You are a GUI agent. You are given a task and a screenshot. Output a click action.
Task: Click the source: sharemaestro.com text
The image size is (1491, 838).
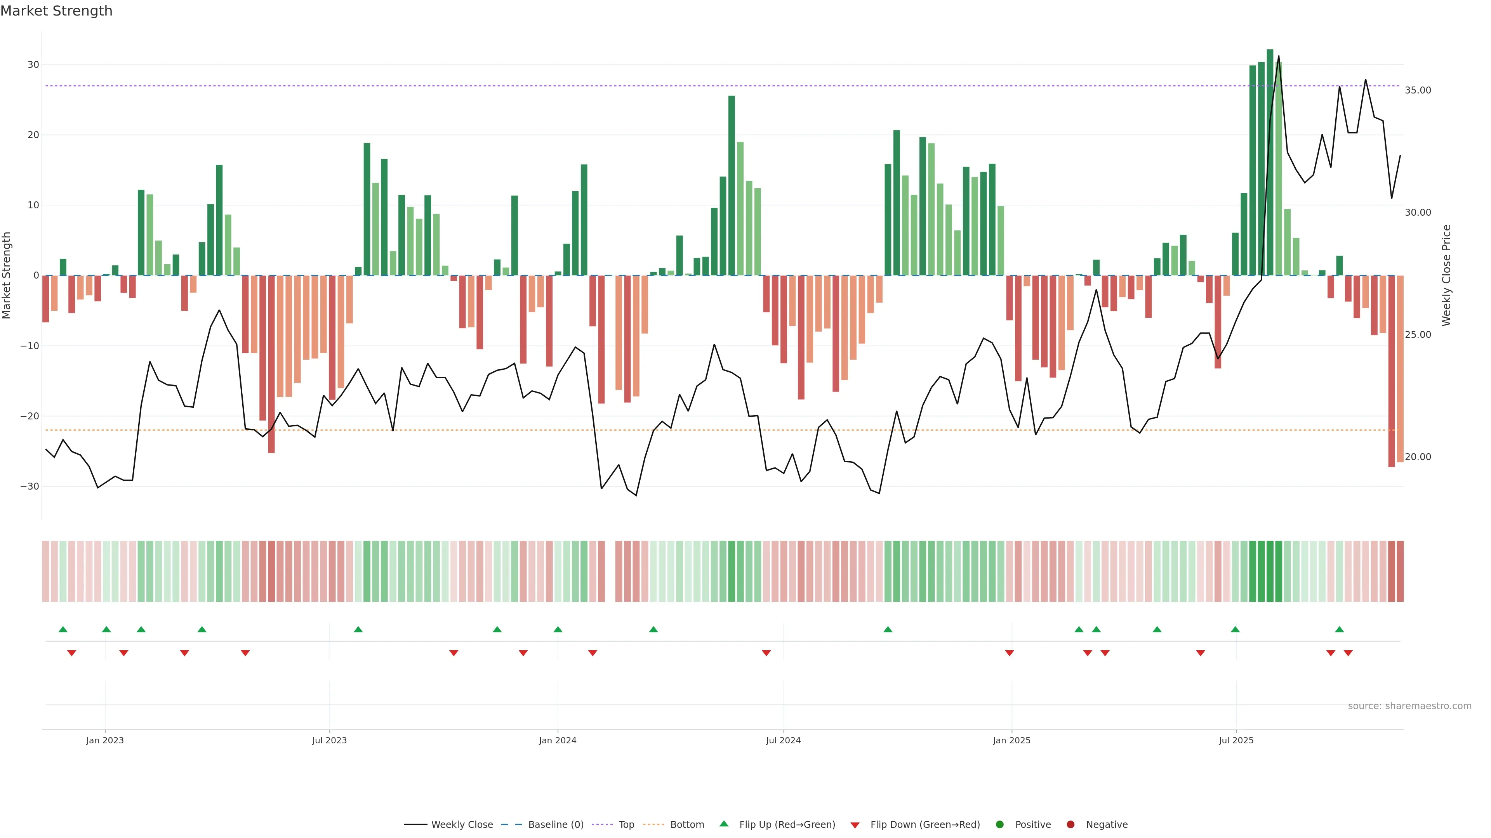(1409, 706)
